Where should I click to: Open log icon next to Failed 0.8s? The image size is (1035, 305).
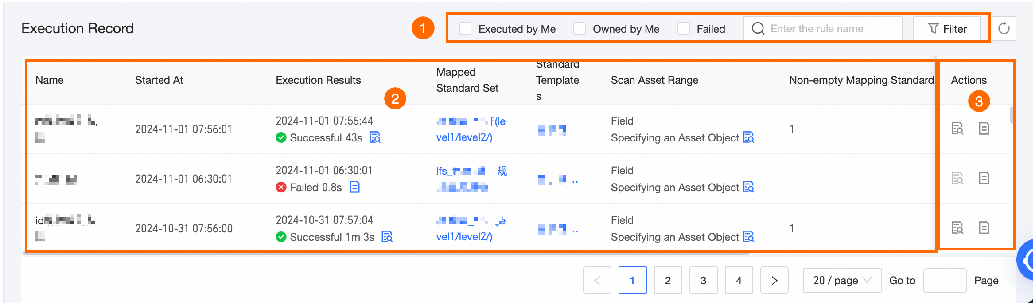(354, 187)
